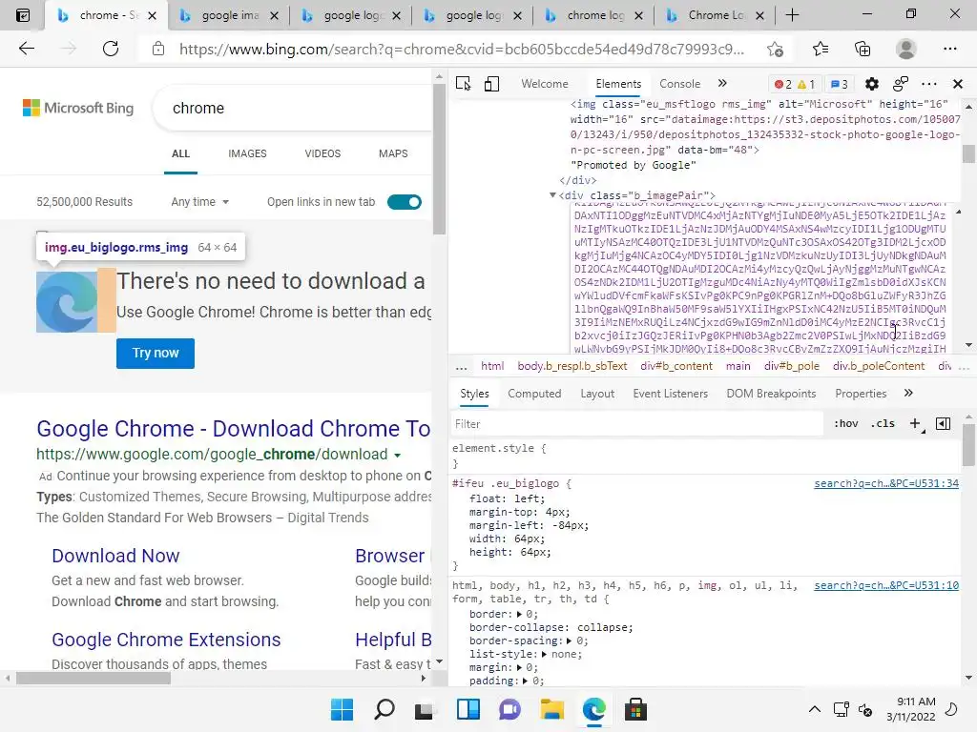Open the Collections icon

(863, 49)
